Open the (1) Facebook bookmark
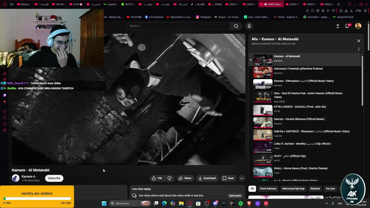Image resolution: width=370 pixels, height=208 pixels. [x=154, y=17]
